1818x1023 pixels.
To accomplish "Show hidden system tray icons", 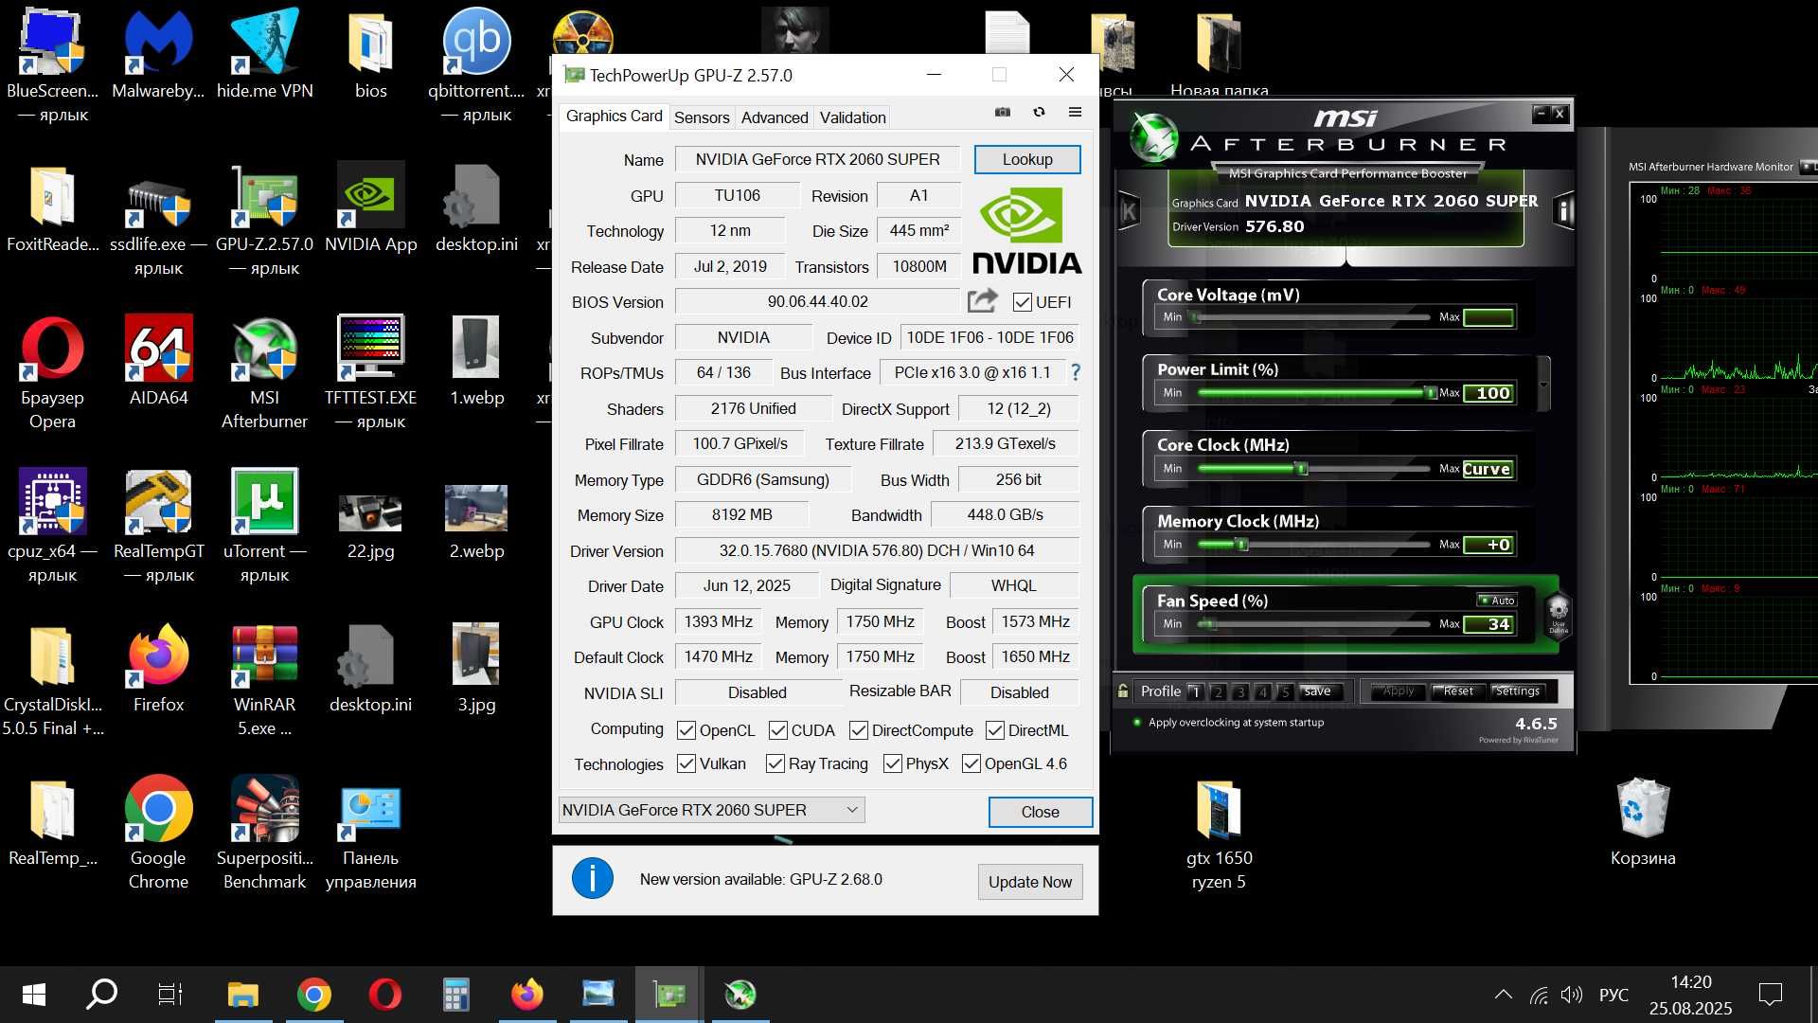I will click(x=1503, y=995).
